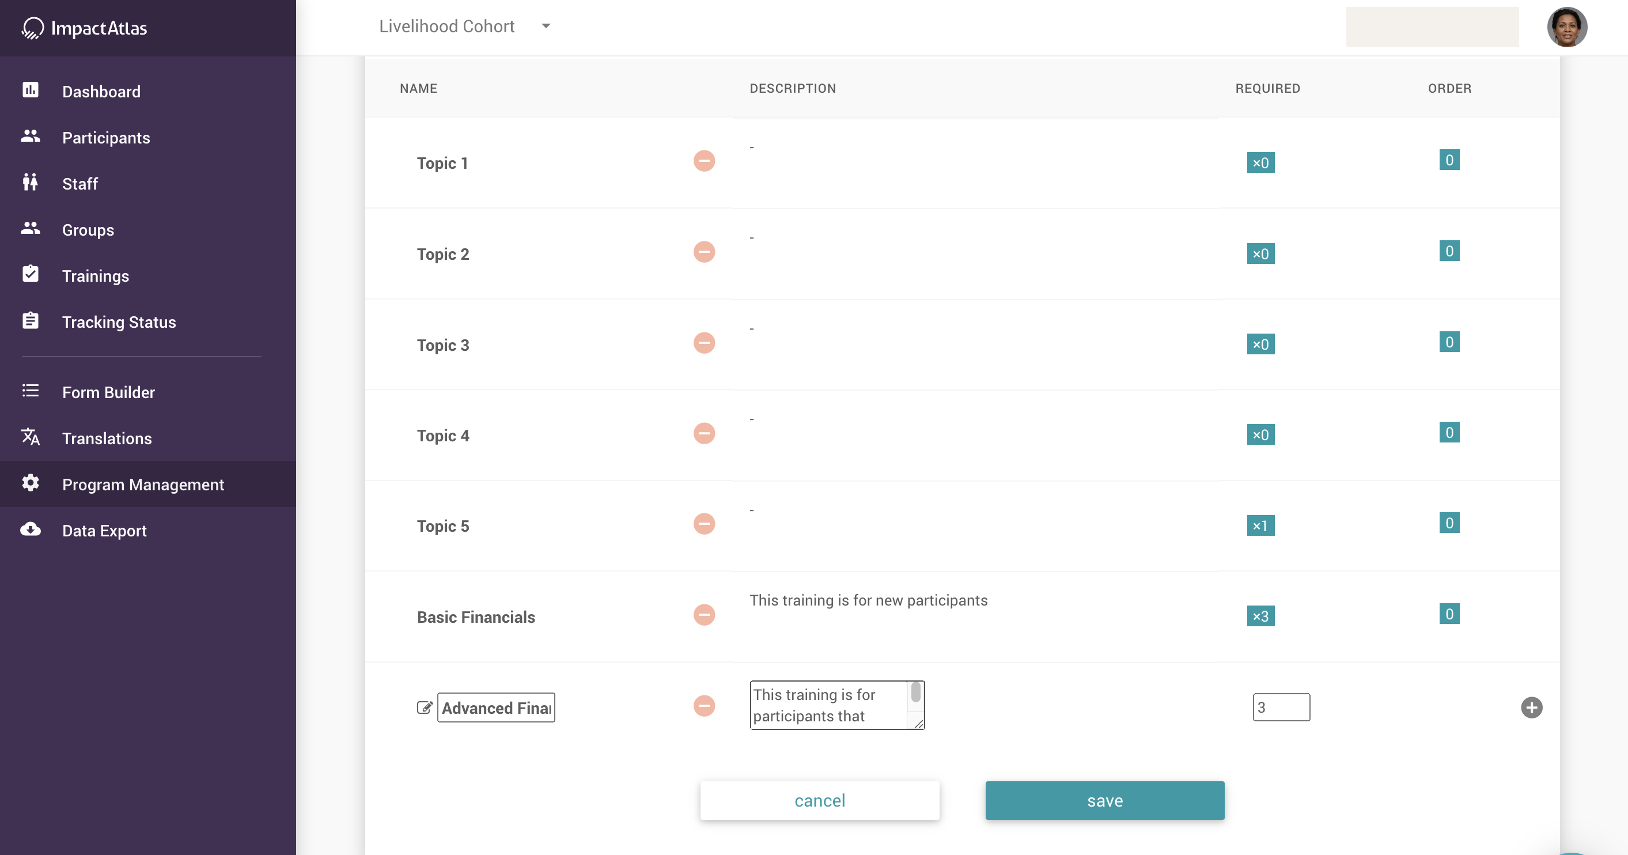Viewport: 1628px width, 855px height.
Task: Click the Topic 2 order value 0
Action: point(1448,252)
